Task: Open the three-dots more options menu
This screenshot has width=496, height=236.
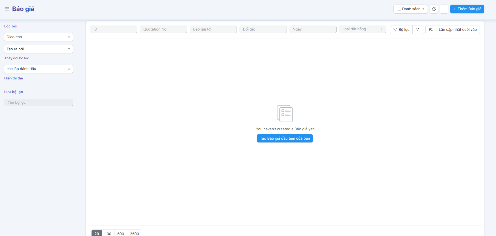Action: click(x=444, y=9)
